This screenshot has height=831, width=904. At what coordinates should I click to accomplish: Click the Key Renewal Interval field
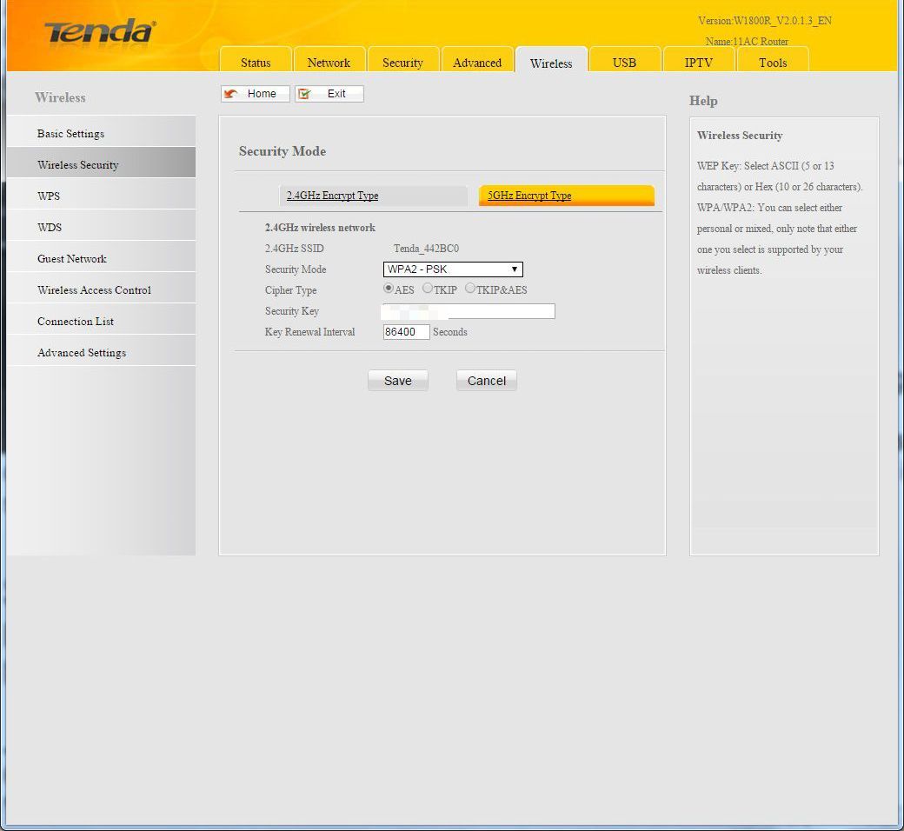[407, 332]
